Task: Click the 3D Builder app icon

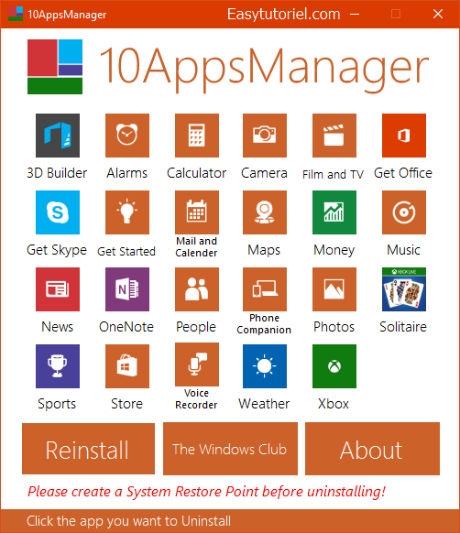Action: 58,136
